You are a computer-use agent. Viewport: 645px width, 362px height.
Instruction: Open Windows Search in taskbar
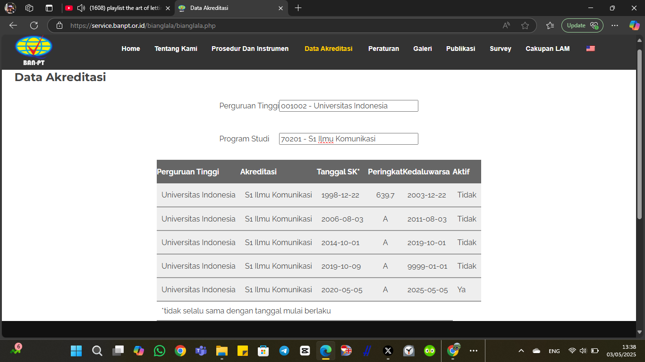click(97, 351)
